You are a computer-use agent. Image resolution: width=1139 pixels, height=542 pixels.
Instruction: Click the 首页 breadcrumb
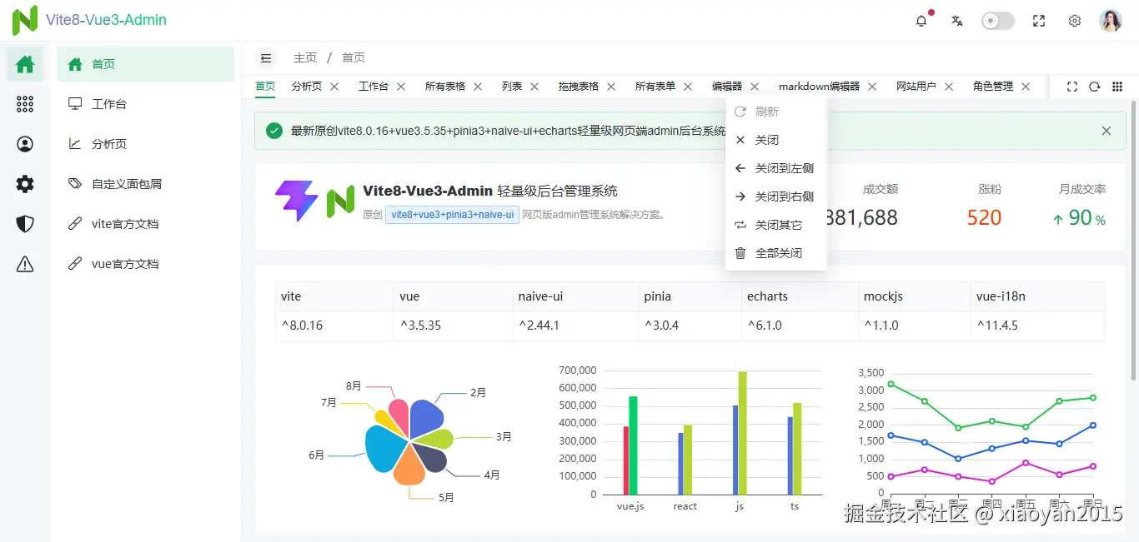click(354, 57)
